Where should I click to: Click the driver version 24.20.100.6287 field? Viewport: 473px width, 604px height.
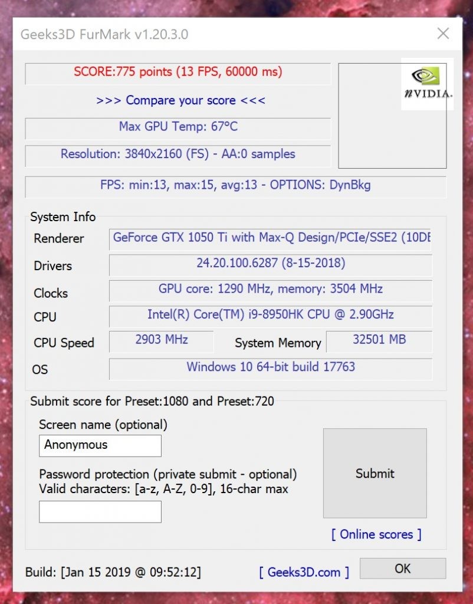(270, 265)
